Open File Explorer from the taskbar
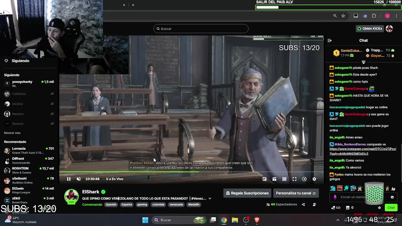The image size is (402, 226). point(235,220)
